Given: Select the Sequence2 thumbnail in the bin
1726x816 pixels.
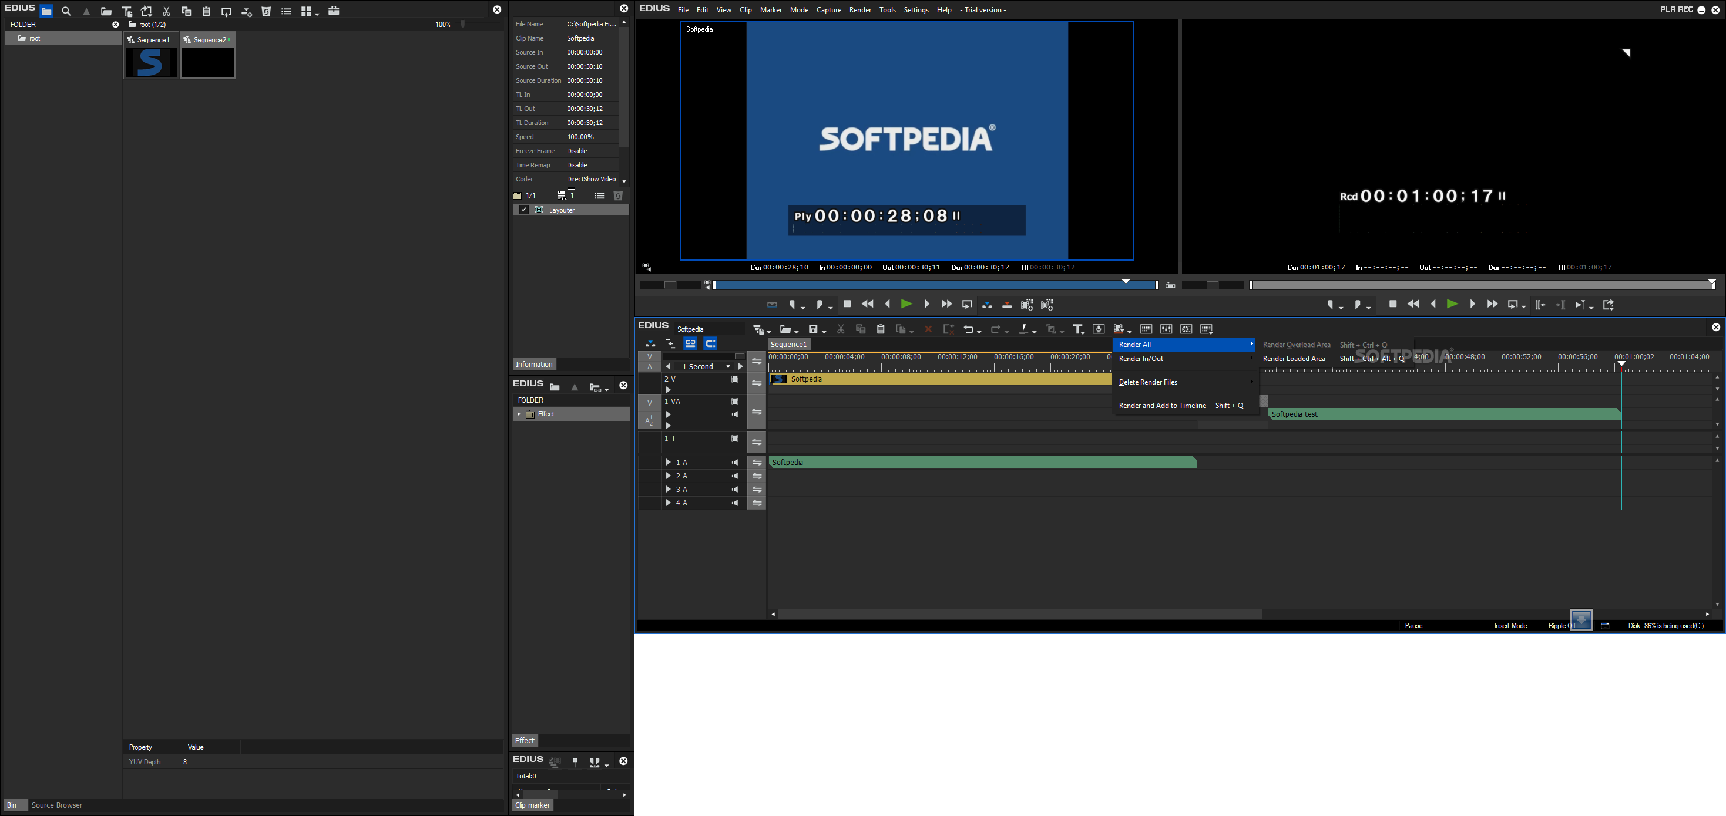Looking at the screenshot, I should (x=208, y=63).
